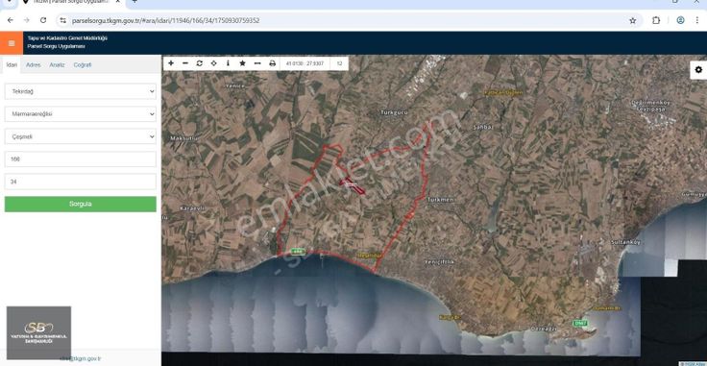
Task: Choose the measure distance ruler icon
Action: click(x=257, y=63)
